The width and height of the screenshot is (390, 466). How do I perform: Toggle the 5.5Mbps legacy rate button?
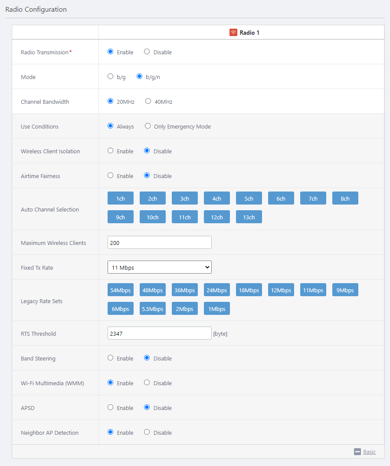152,308
